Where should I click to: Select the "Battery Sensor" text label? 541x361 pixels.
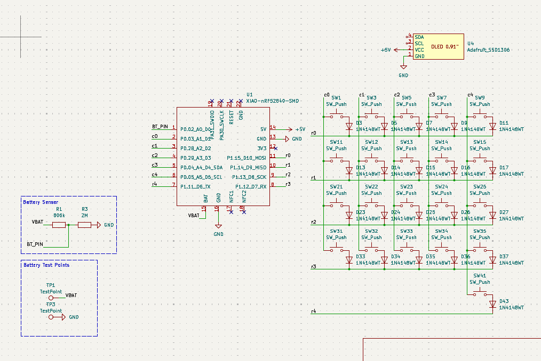point(41,202)
